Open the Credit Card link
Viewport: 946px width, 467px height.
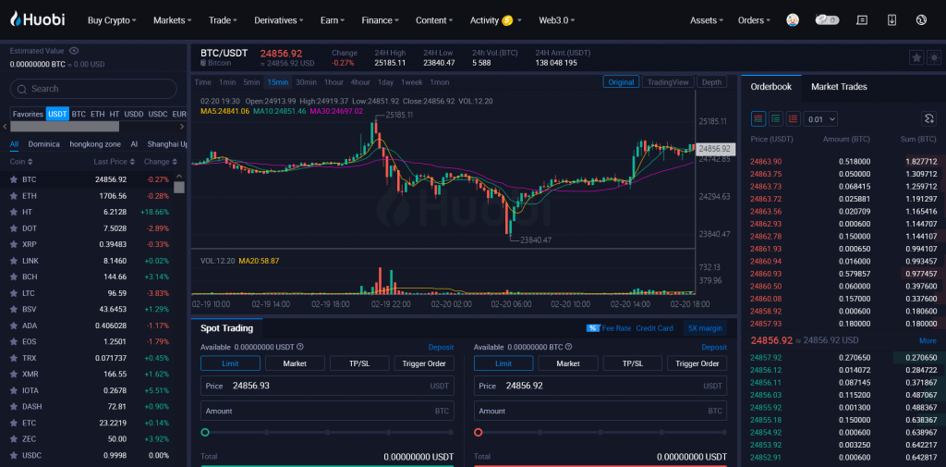click(655, 328)
